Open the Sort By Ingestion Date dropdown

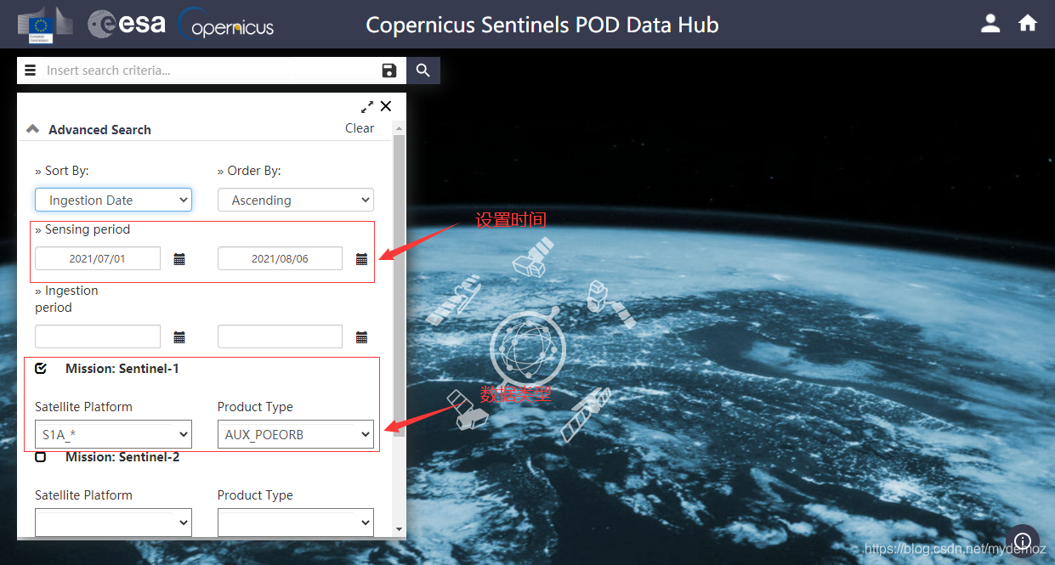[113, 200]
